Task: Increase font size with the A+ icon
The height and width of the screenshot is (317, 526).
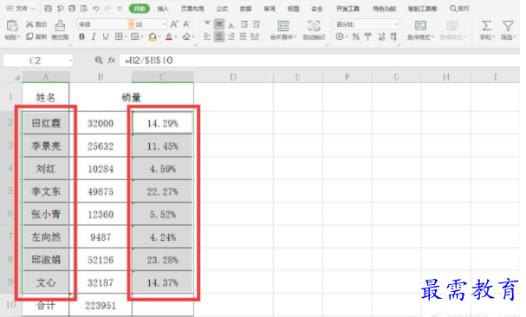Action: click(x=174, y=24)
